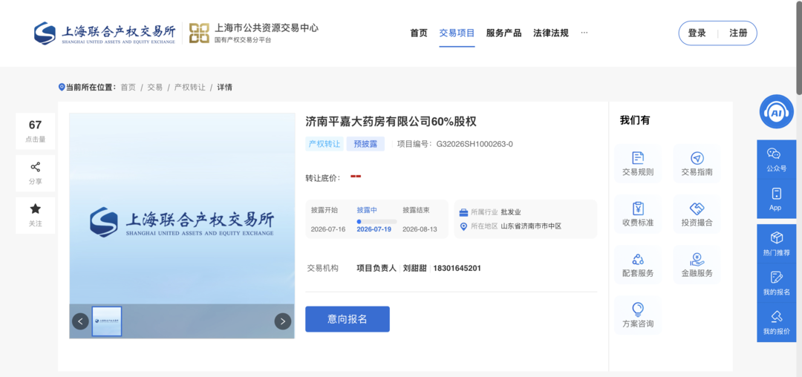This screenshot has width=802, height=377.
Task: Click the briefcase icon beside 所属行业
Action: pos(463,212)
